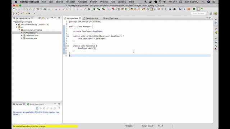Select Manager.java in Package Explorer
Viewport: 230px width, 129px height.
[31, 38]
